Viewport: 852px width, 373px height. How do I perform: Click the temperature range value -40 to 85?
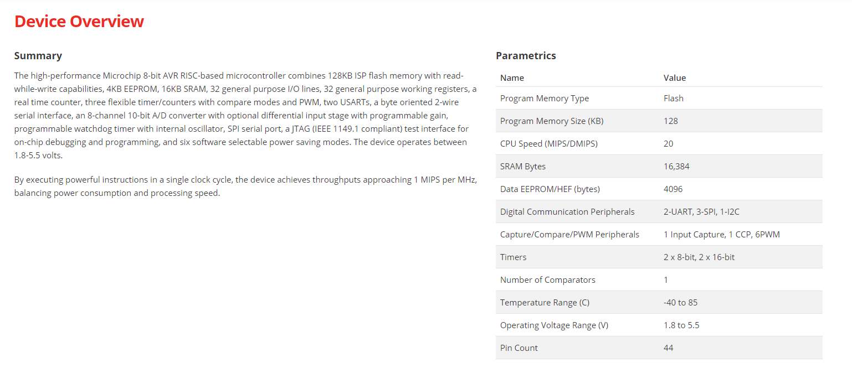pos(680,303)
